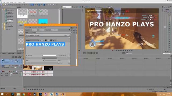Click the black clip on the video track
This screenshot has height=96, width=172.
[48, 68]
